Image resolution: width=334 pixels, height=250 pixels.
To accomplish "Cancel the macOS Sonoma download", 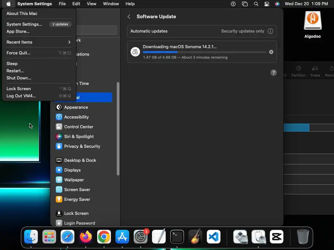I will [271, 52].
